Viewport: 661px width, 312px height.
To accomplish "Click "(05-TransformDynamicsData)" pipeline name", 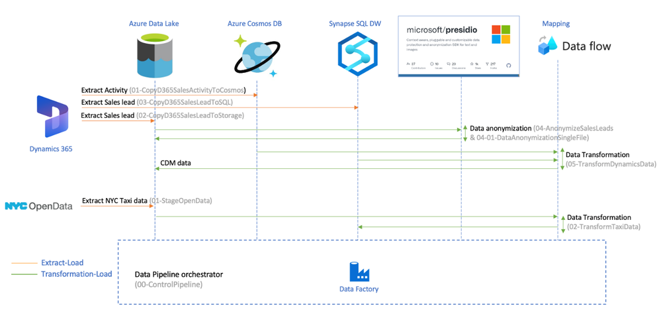I will [x=611, y=164].
